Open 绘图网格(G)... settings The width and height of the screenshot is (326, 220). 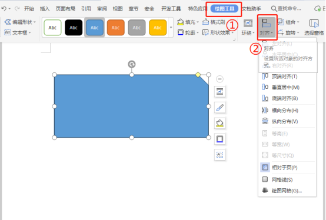pyautogui.click(x=287, y=191)
